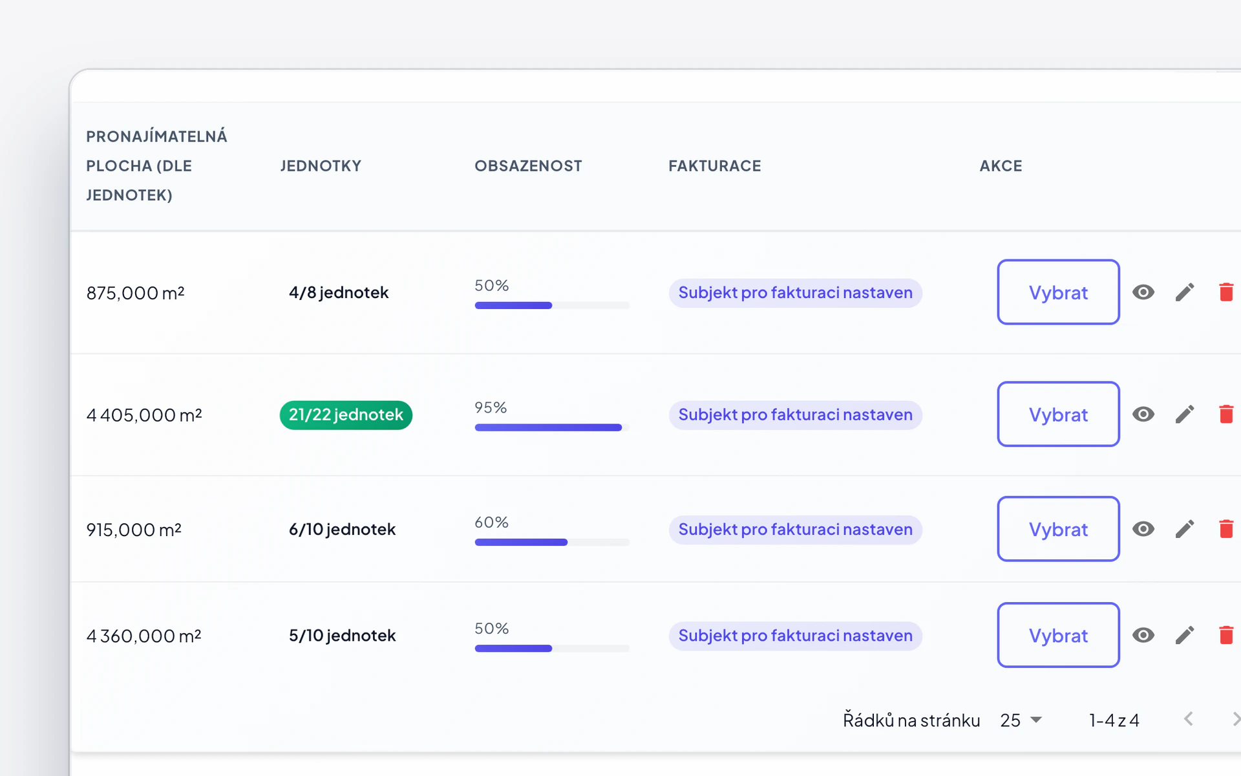Edit the 4 405,000 m² property entry
This screenshot has width=1241, height=776.
pyautogui.click(x=1184, y=415)
